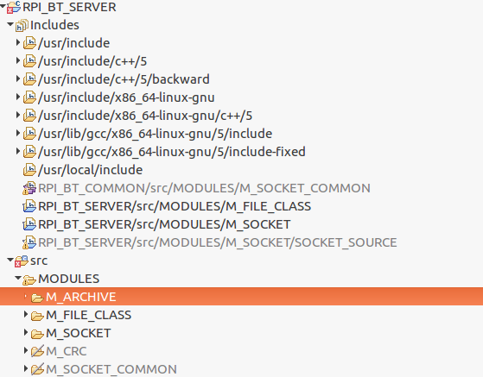This screenshot has width=483, height=377.
Task: Click the RPI_BT_COMMON M_SOCKET_COMMON warning include icon
Action: [29, 188]
